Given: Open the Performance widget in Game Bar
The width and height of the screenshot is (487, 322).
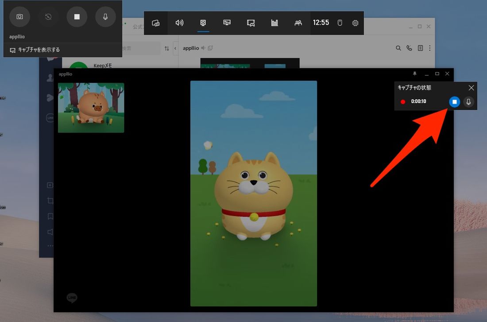Looking at the screenshot, I should pos(227,23).
